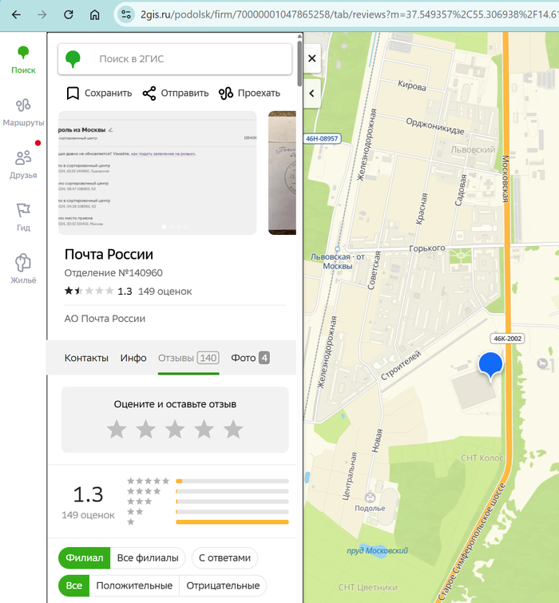The height and width of the screenshot is (603, 559).
Task: Click the Подолье stadium icon on map
Action: (370, 498)
